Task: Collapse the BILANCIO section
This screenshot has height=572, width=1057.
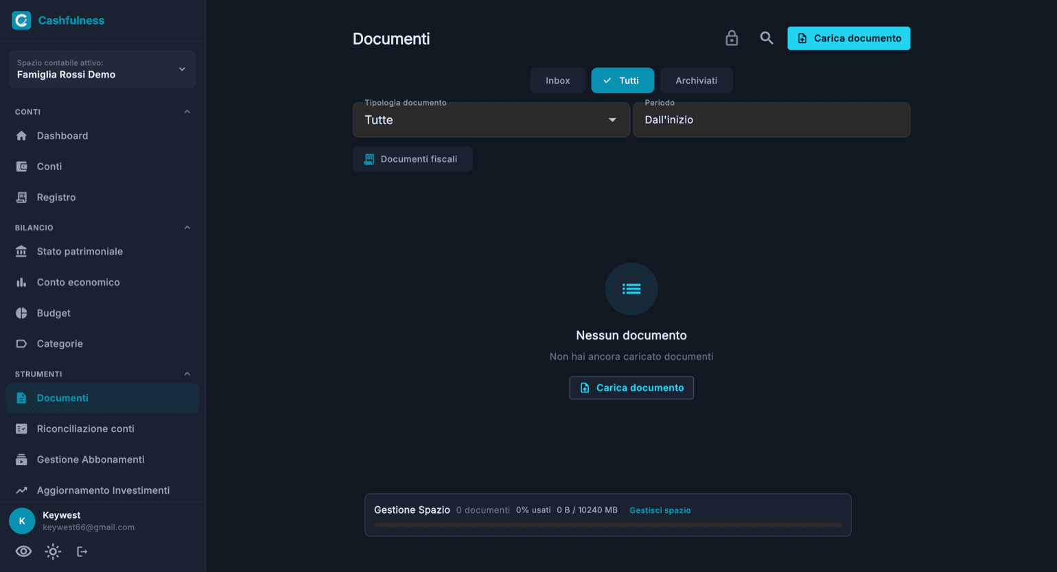Action: (x=187, y=228)
